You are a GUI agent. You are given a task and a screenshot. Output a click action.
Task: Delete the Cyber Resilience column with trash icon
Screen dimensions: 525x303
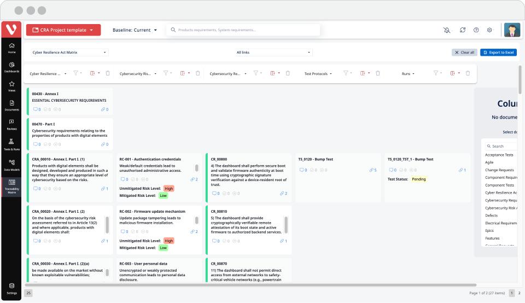[108, 73]
